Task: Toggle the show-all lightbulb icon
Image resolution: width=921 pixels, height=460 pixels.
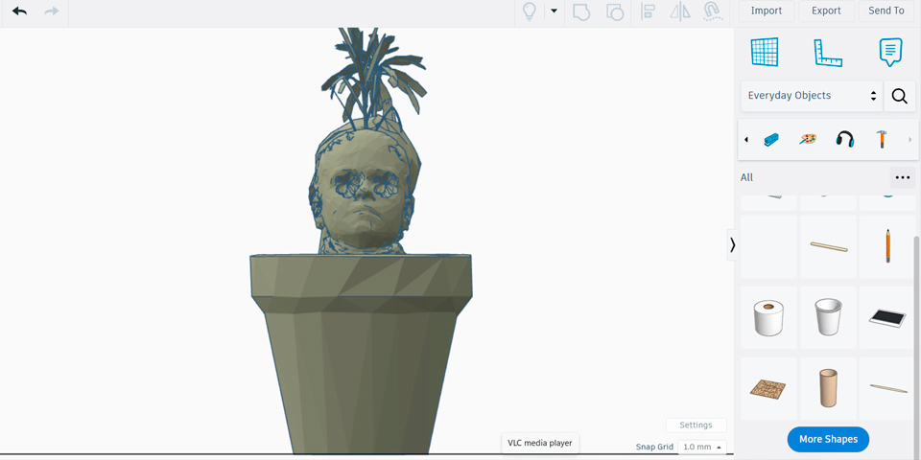Action: click(529, 11)
